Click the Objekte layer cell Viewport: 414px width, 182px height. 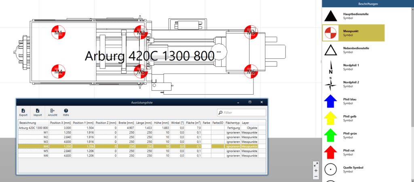[249, 128]
